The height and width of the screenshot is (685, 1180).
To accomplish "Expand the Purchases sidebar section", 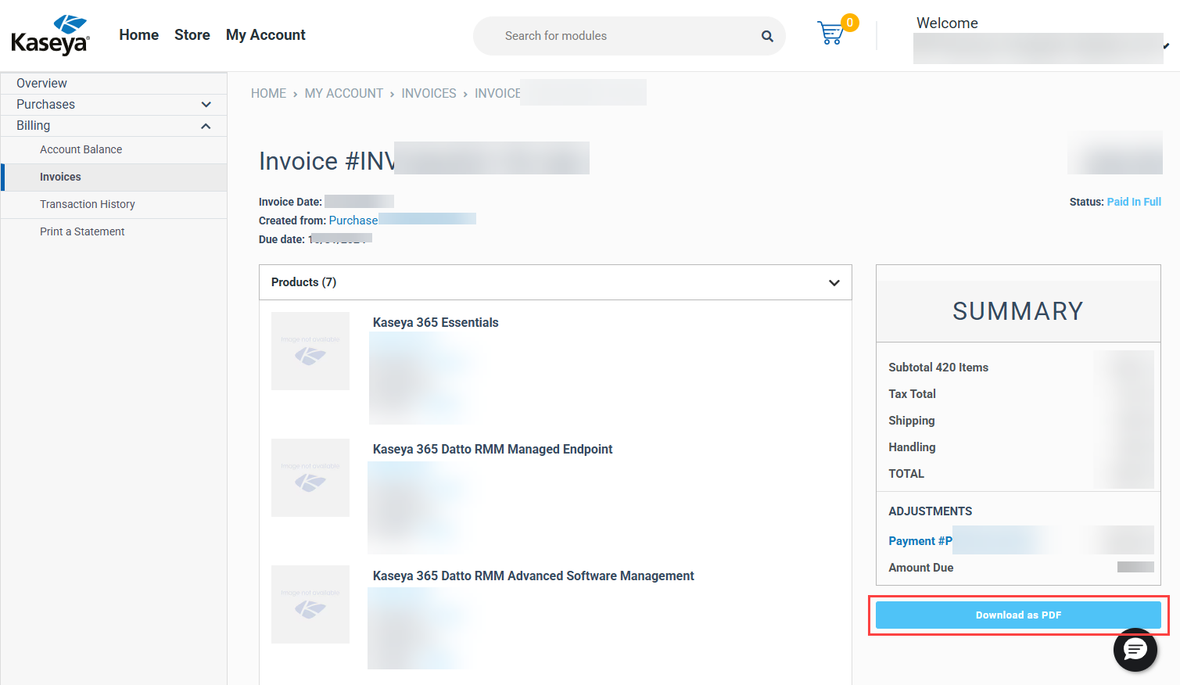I will pyautogui.click(x=206, y=105).
